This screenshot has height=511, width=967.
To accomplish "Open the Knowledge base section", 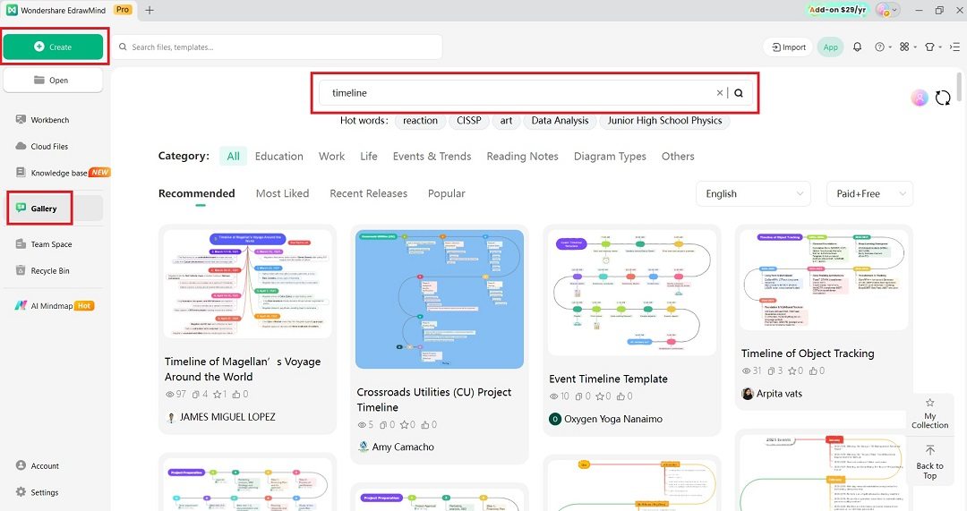I will [x=62, y=173].
